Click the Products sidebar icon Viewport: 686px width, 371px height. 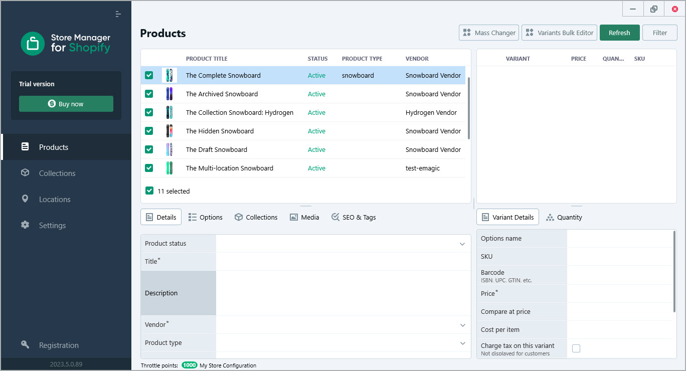click(x=25, y=147)
